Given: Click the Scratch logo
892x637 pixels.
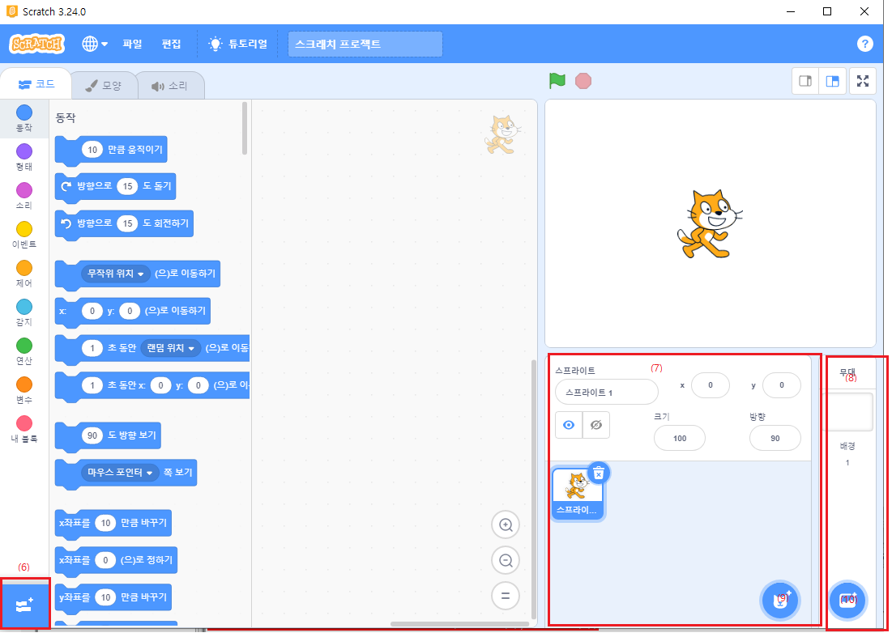Looking at the screenshot, I should [x=37, y=44].
